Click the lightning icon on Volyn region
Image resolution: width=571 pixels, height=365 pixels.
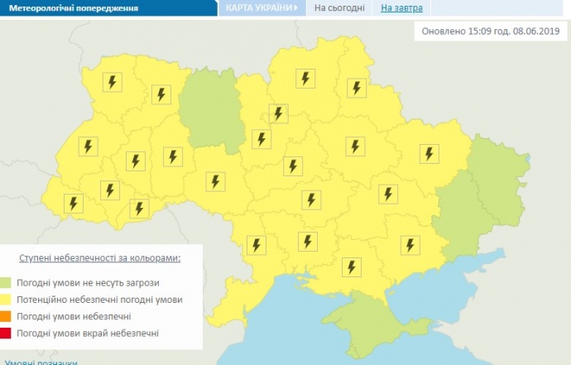[112, 82]
